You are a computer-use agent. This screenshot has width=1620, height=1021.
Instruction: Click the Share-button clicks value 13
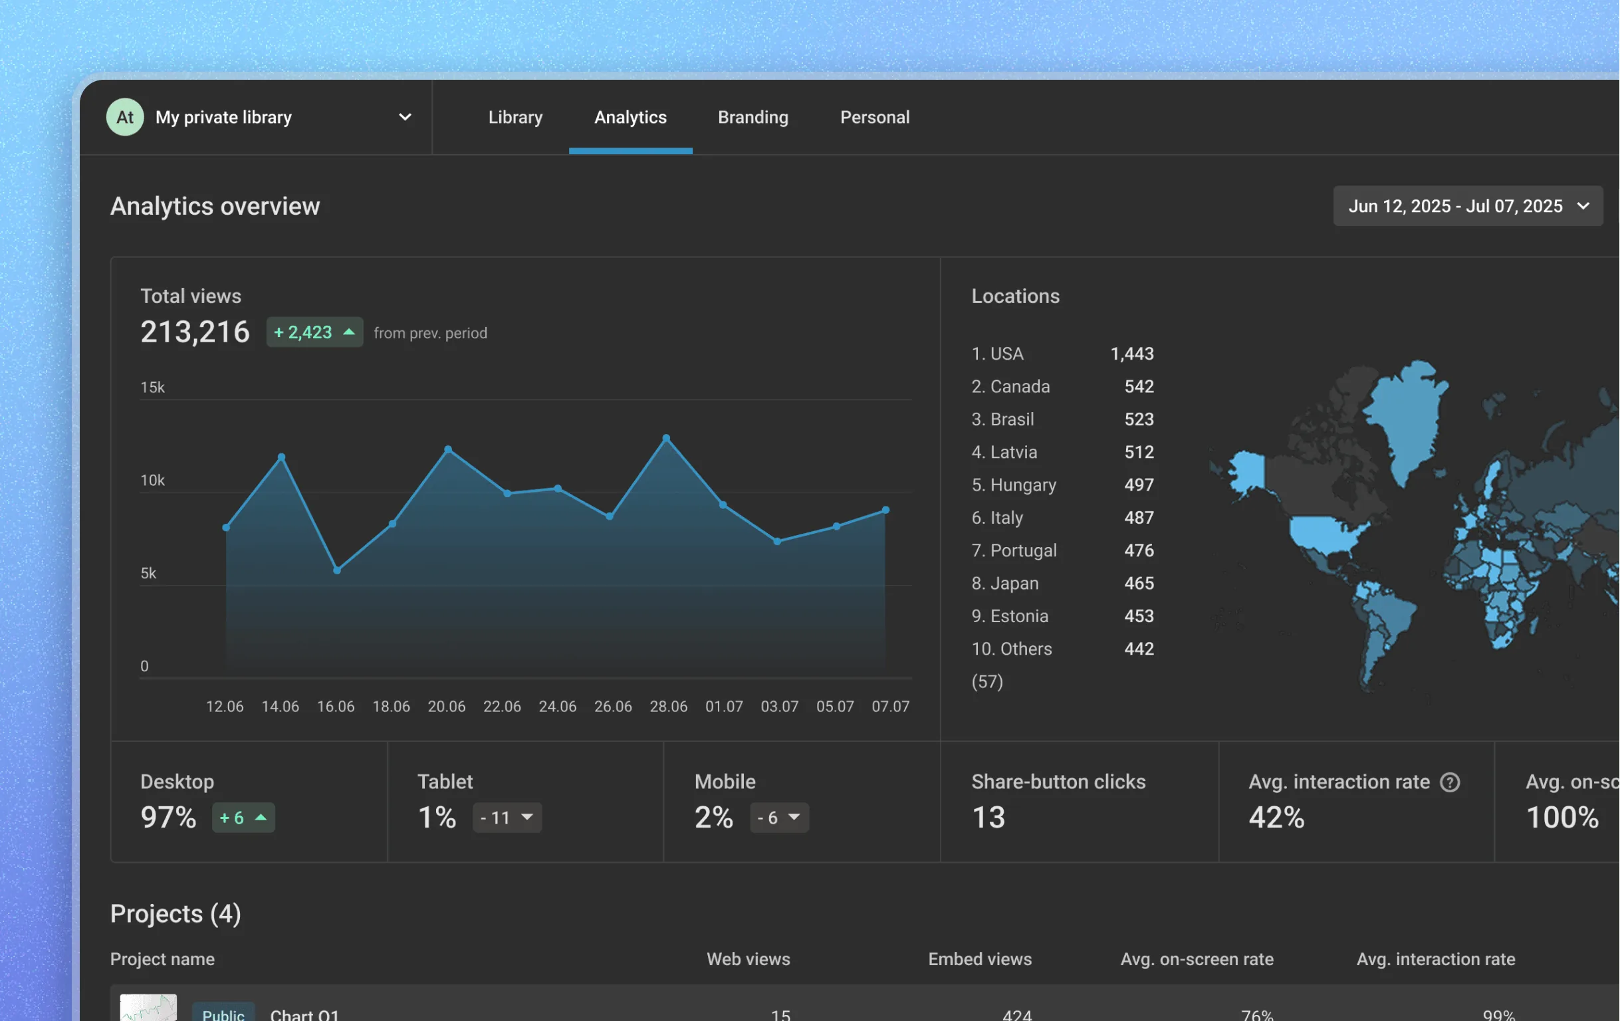point(988,818)
